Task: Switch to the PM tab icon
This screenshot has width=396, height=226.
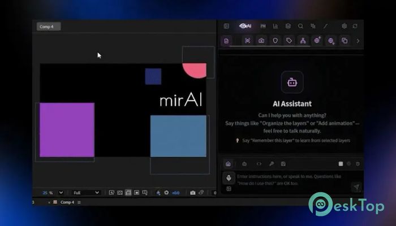Action: (x=263, y=26)
